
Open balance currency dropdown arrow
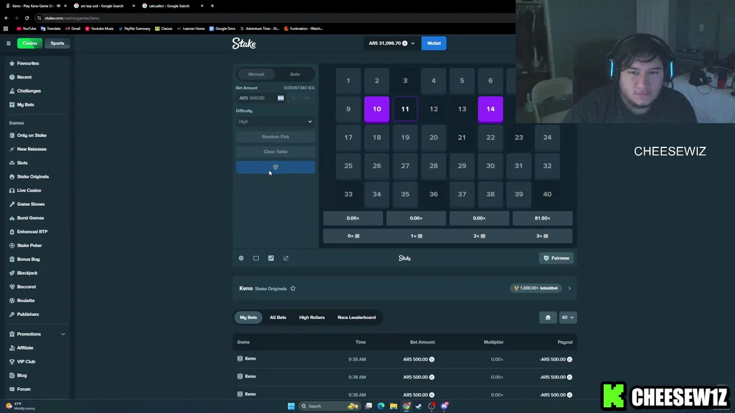tap(412, 44)
